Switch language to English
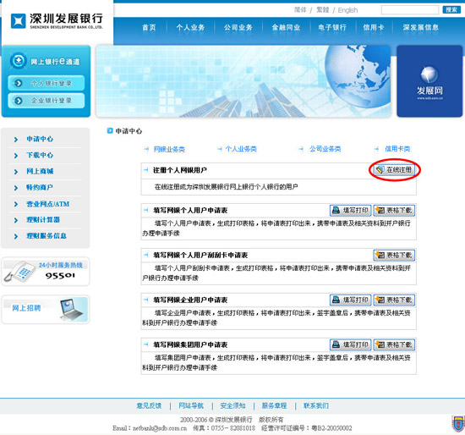 (x=347, y=10)
